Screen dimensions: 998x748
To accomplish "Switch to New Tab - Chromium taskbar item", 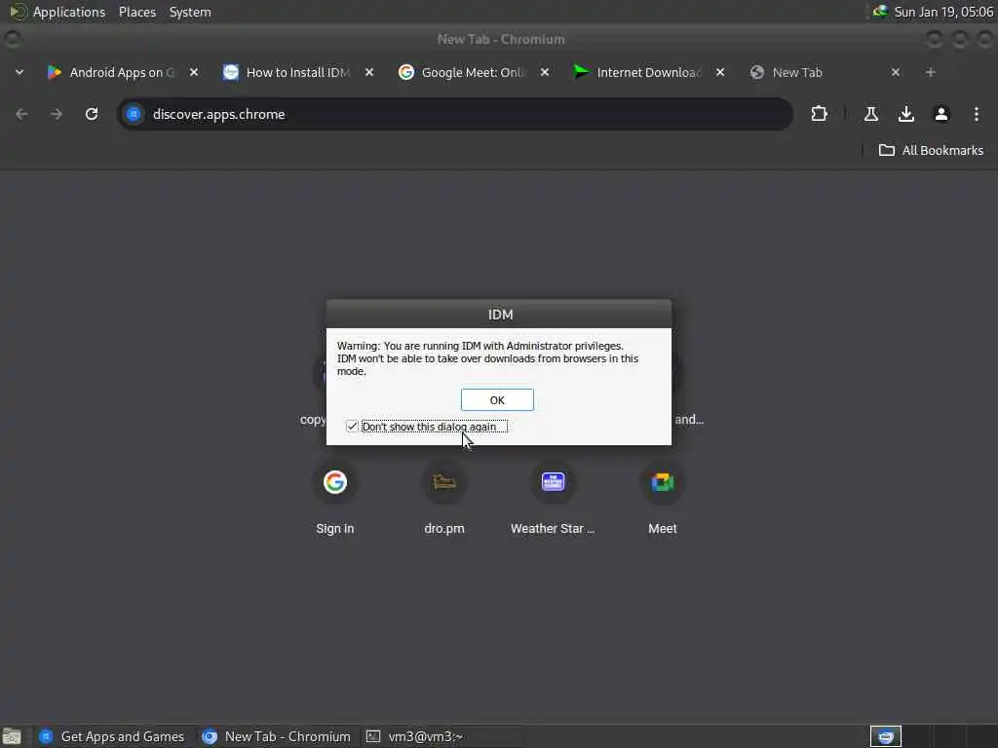I will tap(276, 736).
